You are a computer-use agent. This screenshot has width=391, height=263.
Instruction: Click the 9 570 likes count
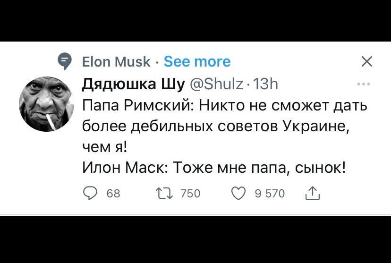270,193
